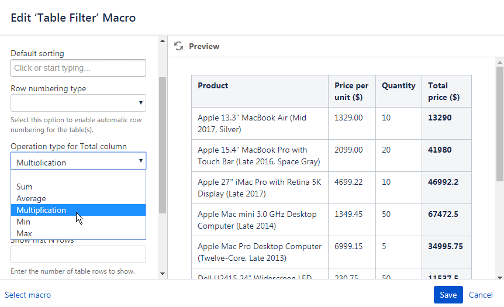Click the Default sorting input field
The width and height of the screenshot is (504, 307).
tap(78, 68)
